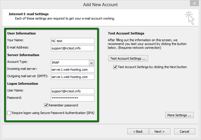Click the E-mail Address input field
This screenshot has width=201, height=140.
[x=73, y=48]
